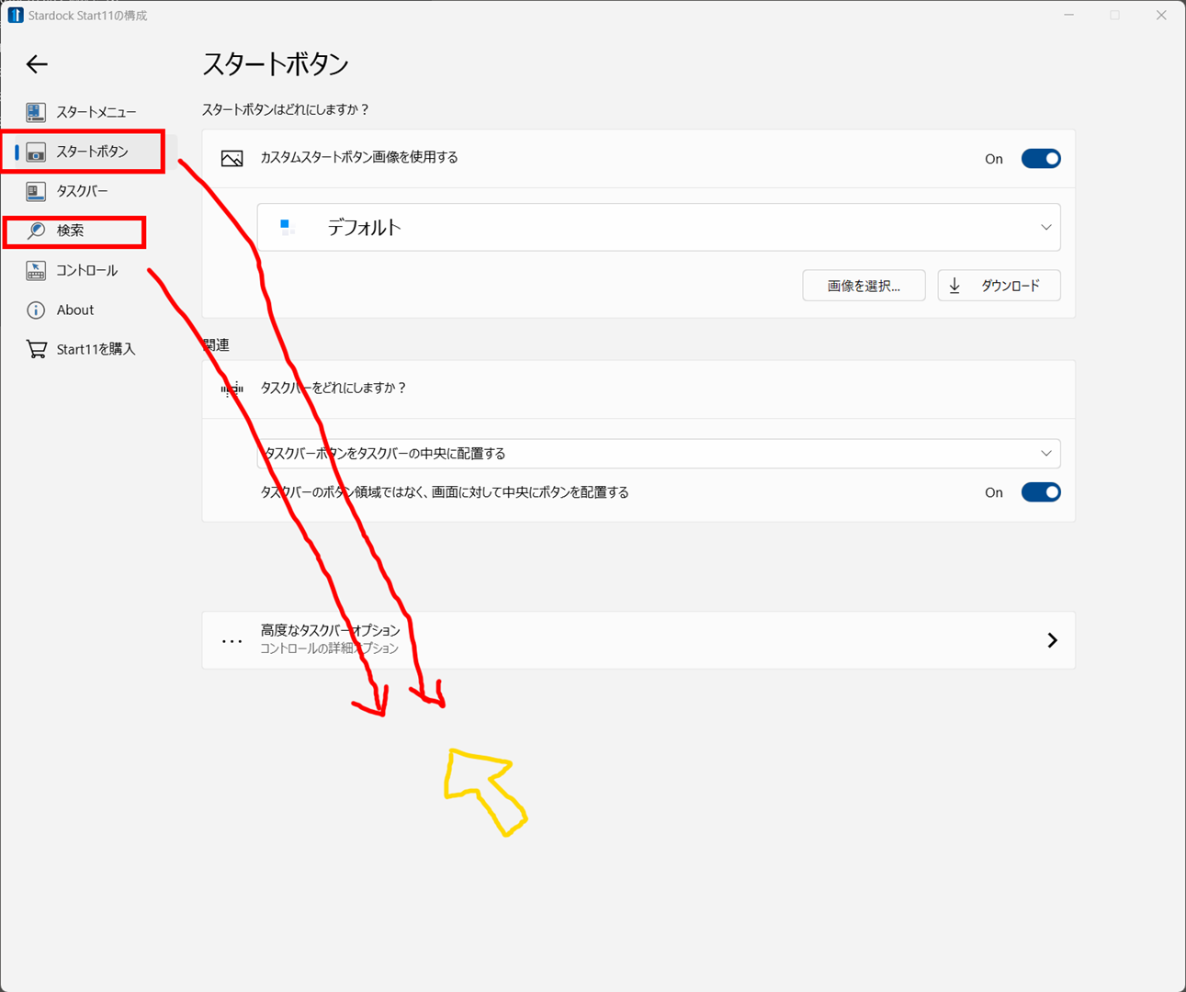Viewport: 1186px width, 992px height.
Task: Open the デフォルト start button image dropdown
Action: pyautogui.click(x=658, y=228)
